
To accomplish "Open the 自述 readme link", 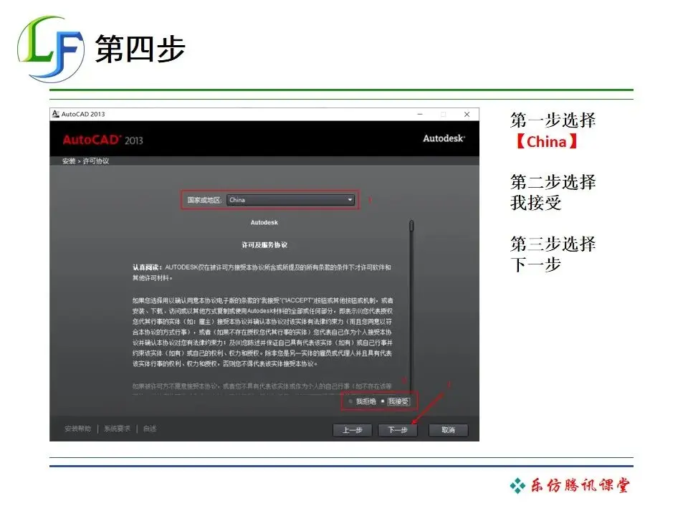I will point(150,429).
